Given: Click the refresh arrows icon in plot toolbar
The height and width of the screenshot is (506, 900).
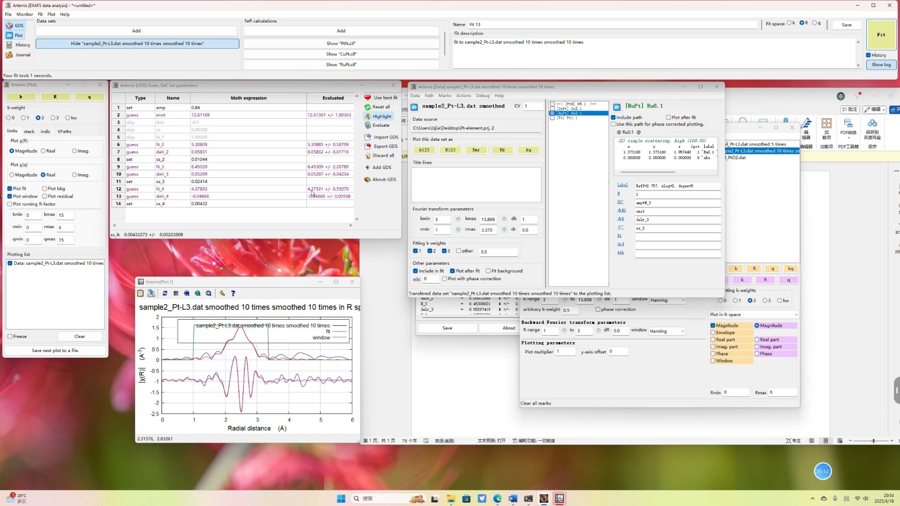Looking at the screenshot, I should (165, 293).
